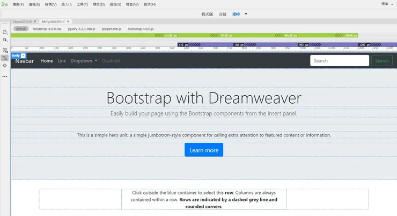Switch to the layout.html tab
Viewport: 397px width, 216px height.
pyautogui.click(x=23, y=21)
